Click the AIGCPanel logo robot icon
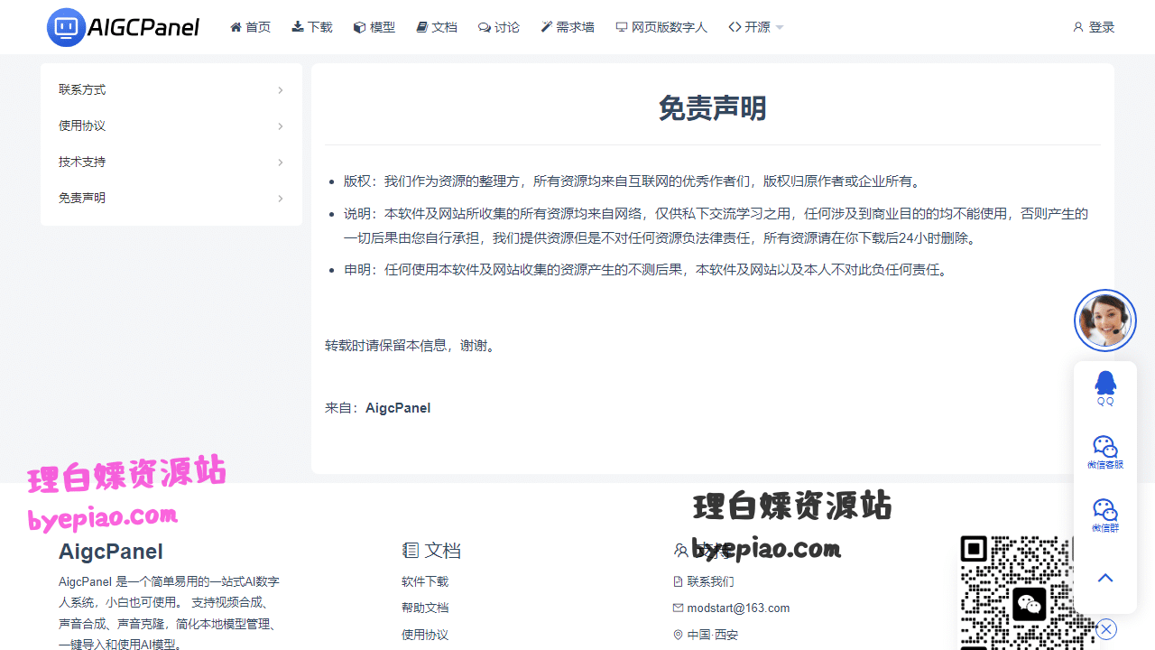The width and height of the screenshot is (1155, 650). coord(66,27)
